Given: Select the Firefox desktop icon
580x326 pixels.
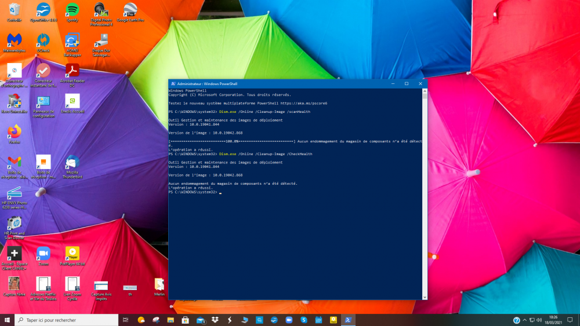Looking at the screenshot, I should [x=14, y=131].
